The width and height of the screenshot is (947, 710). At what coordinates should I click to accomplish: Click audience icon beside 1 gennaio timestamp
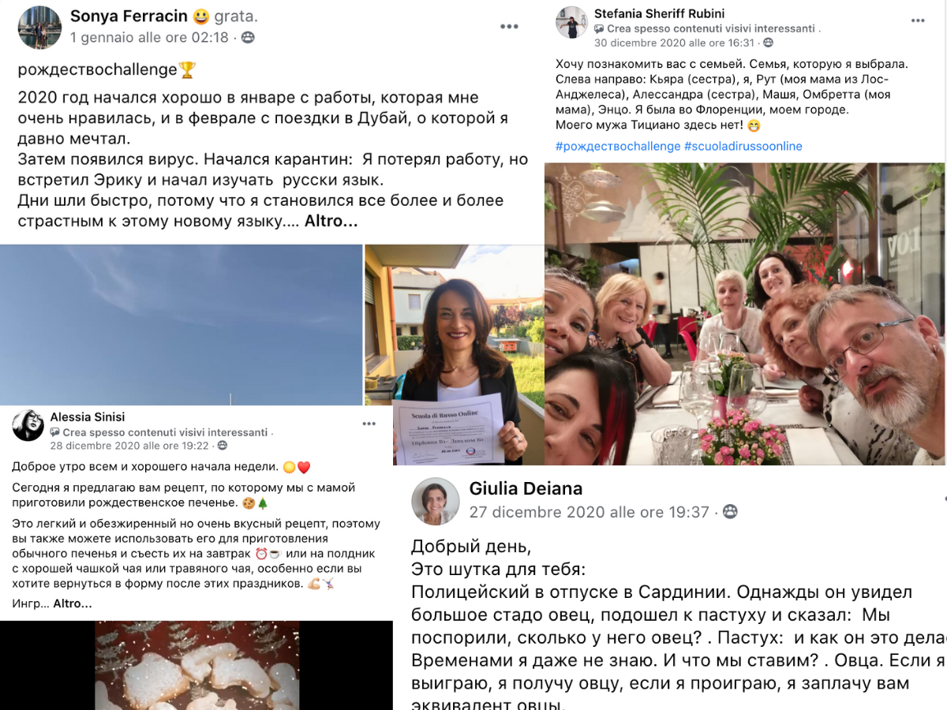(248, 37)
